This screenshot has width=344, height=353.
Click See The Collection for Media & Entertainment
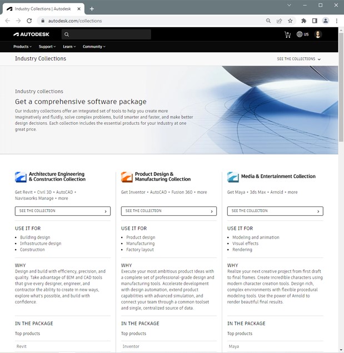(x=275, y=211)
